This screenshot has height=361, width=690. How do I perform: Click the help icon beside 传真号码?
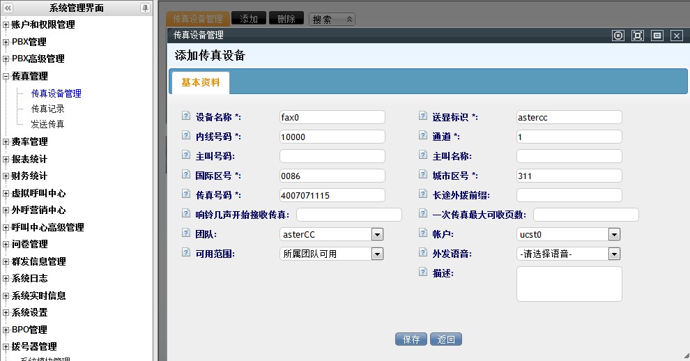[185, 194]
